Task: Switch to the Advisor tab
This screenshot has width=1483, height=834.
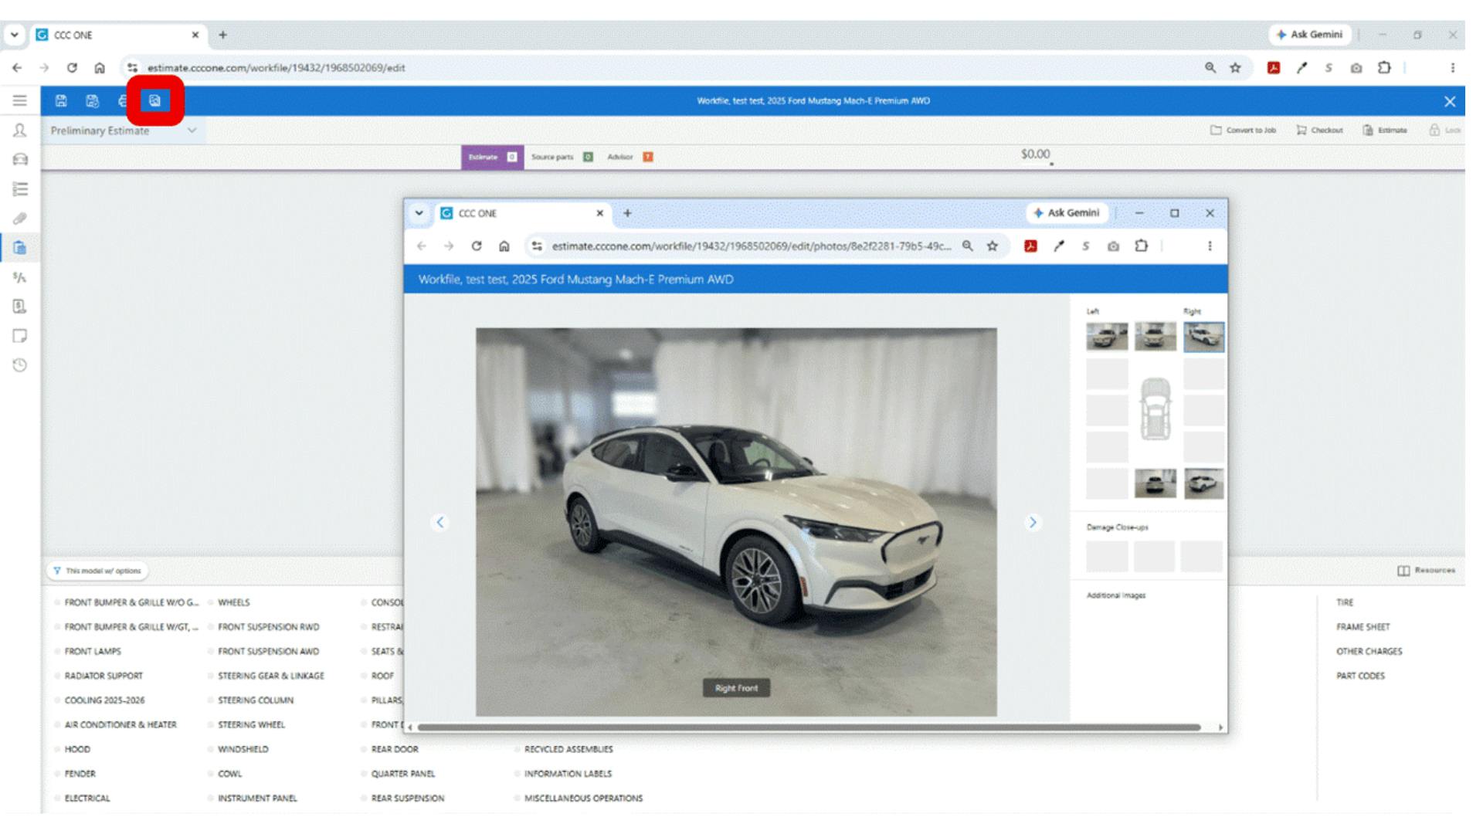Action: click(x=630, y=157)
